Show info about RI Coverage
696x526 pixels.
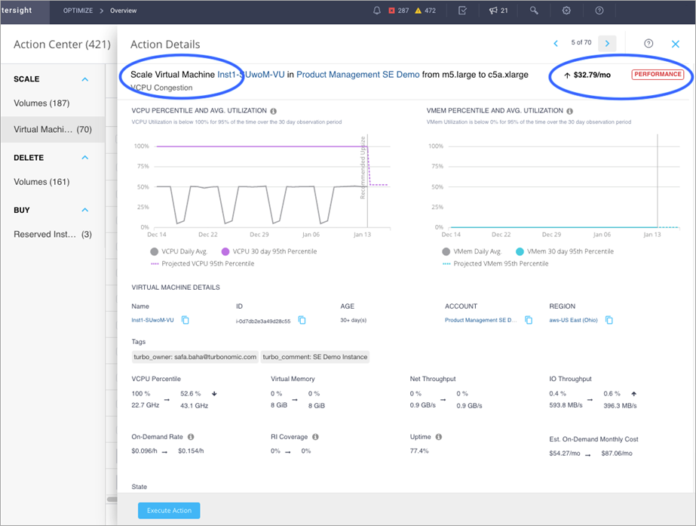tap(316, 437)
